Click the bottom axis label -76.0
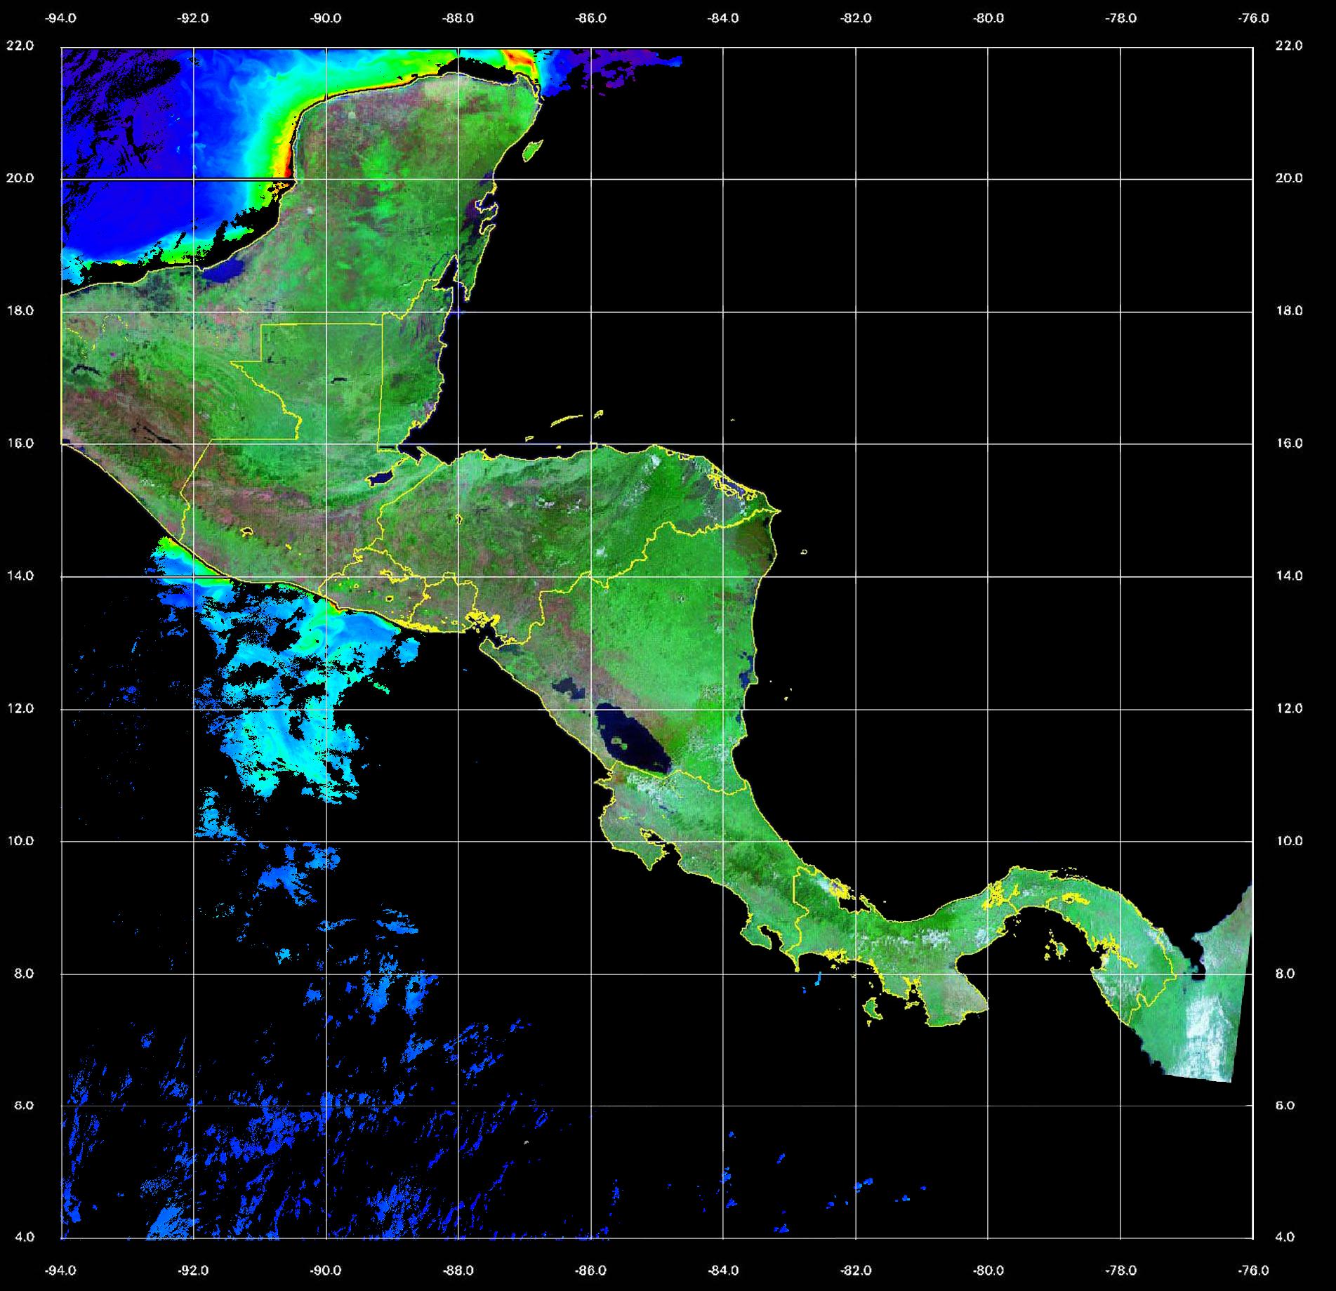 coord(1254,1271)
